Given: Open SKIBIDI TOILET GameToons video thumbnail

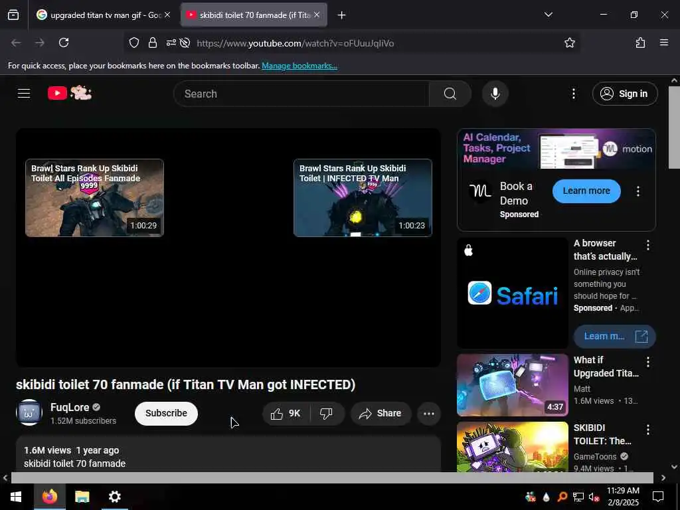Looking at the screenshot, I should click(513, 447).
